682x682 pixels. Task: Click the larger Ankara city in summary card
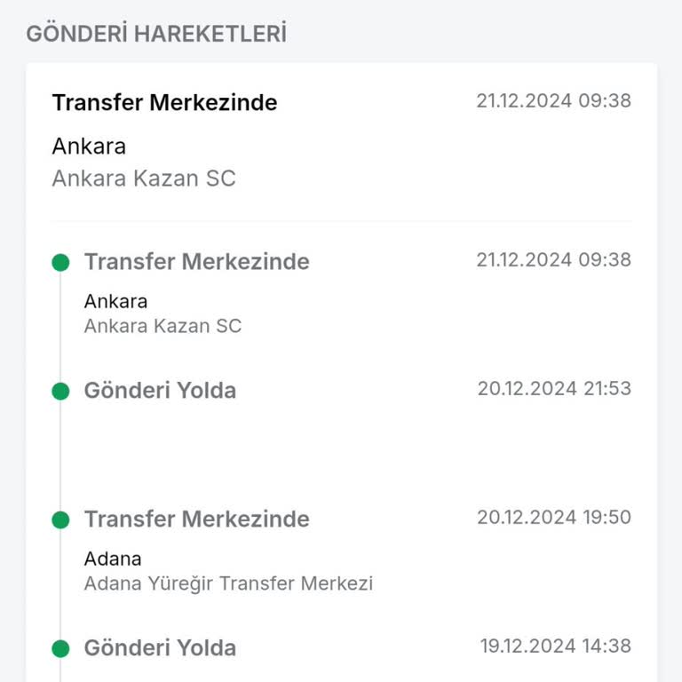[x=89, y=146]
